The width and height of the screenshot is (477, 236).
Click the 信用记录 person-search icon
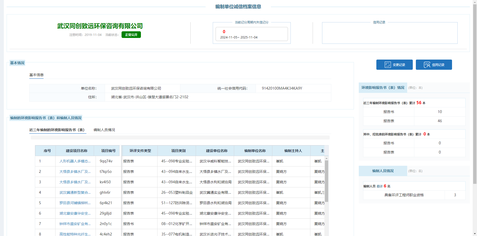(427, 65)
